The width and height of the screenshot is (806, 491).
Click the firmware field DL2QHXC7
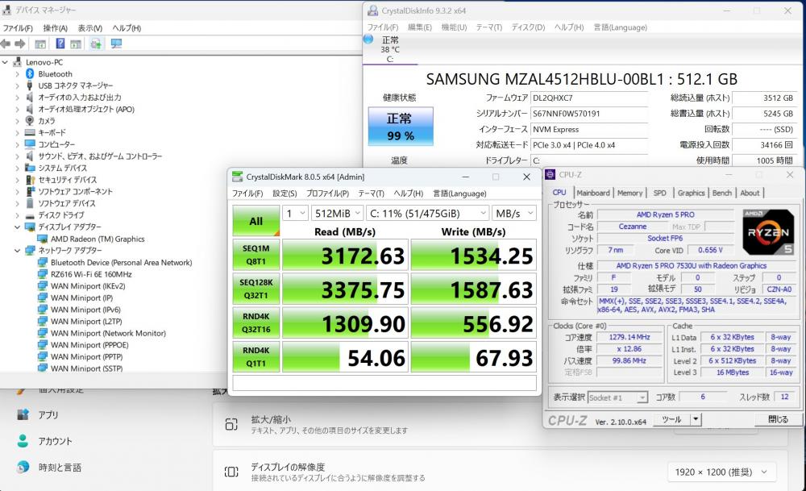pyautogui.click(x=589, y=98)
